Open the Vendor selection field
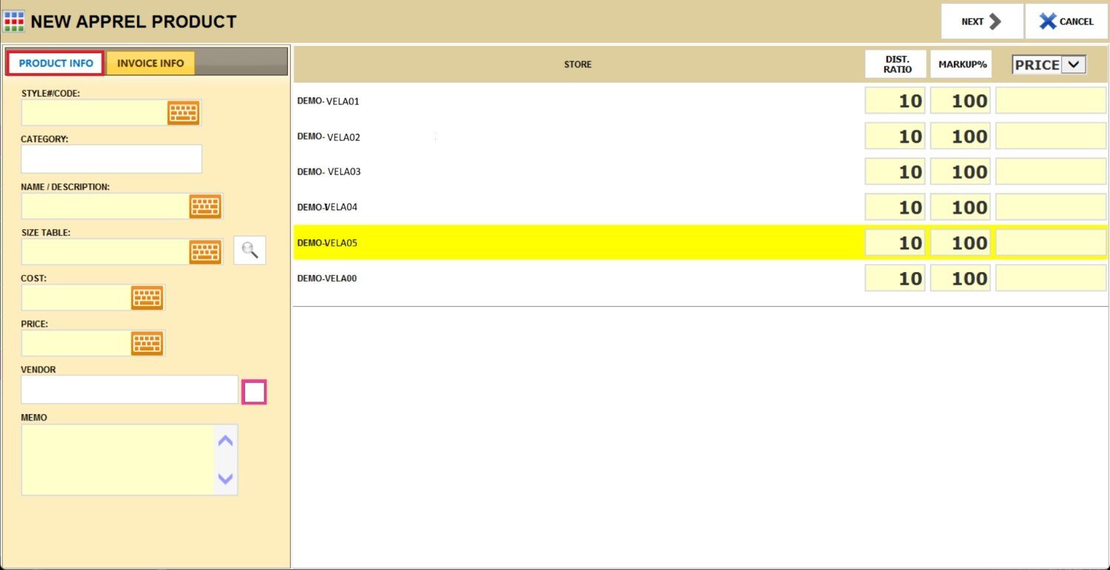1110x570 pixels. click(129, 390)
